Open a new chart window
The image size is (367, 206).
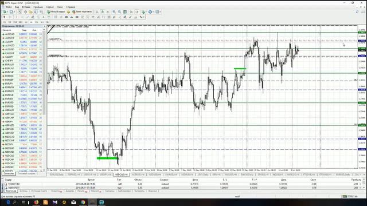coord(5,11)
